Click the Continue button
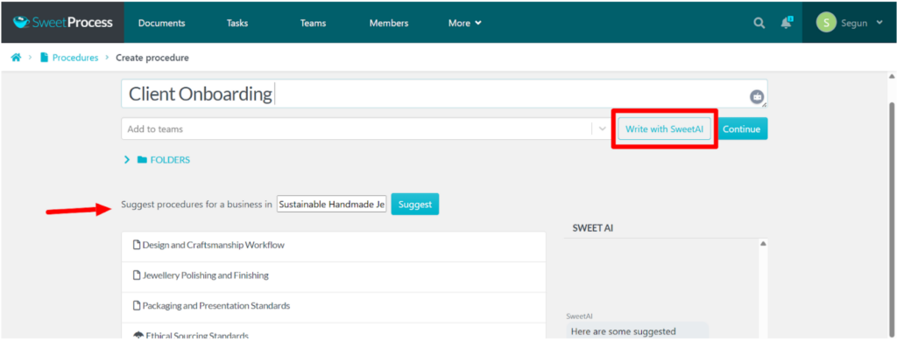The image size is (897, 341). 741,129
